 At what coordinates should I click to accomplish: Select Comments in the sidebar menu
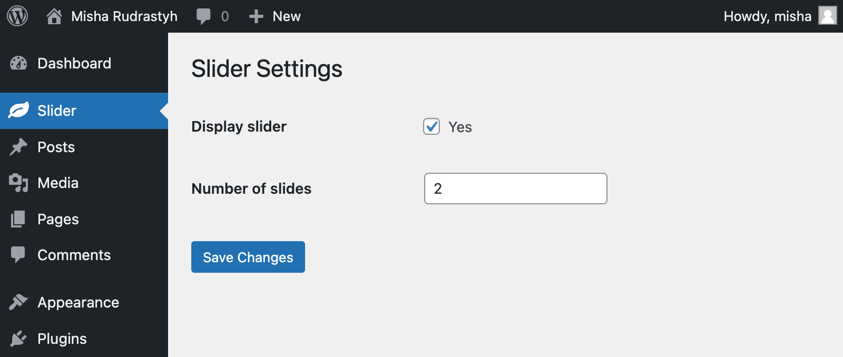[x=74, y=255]
